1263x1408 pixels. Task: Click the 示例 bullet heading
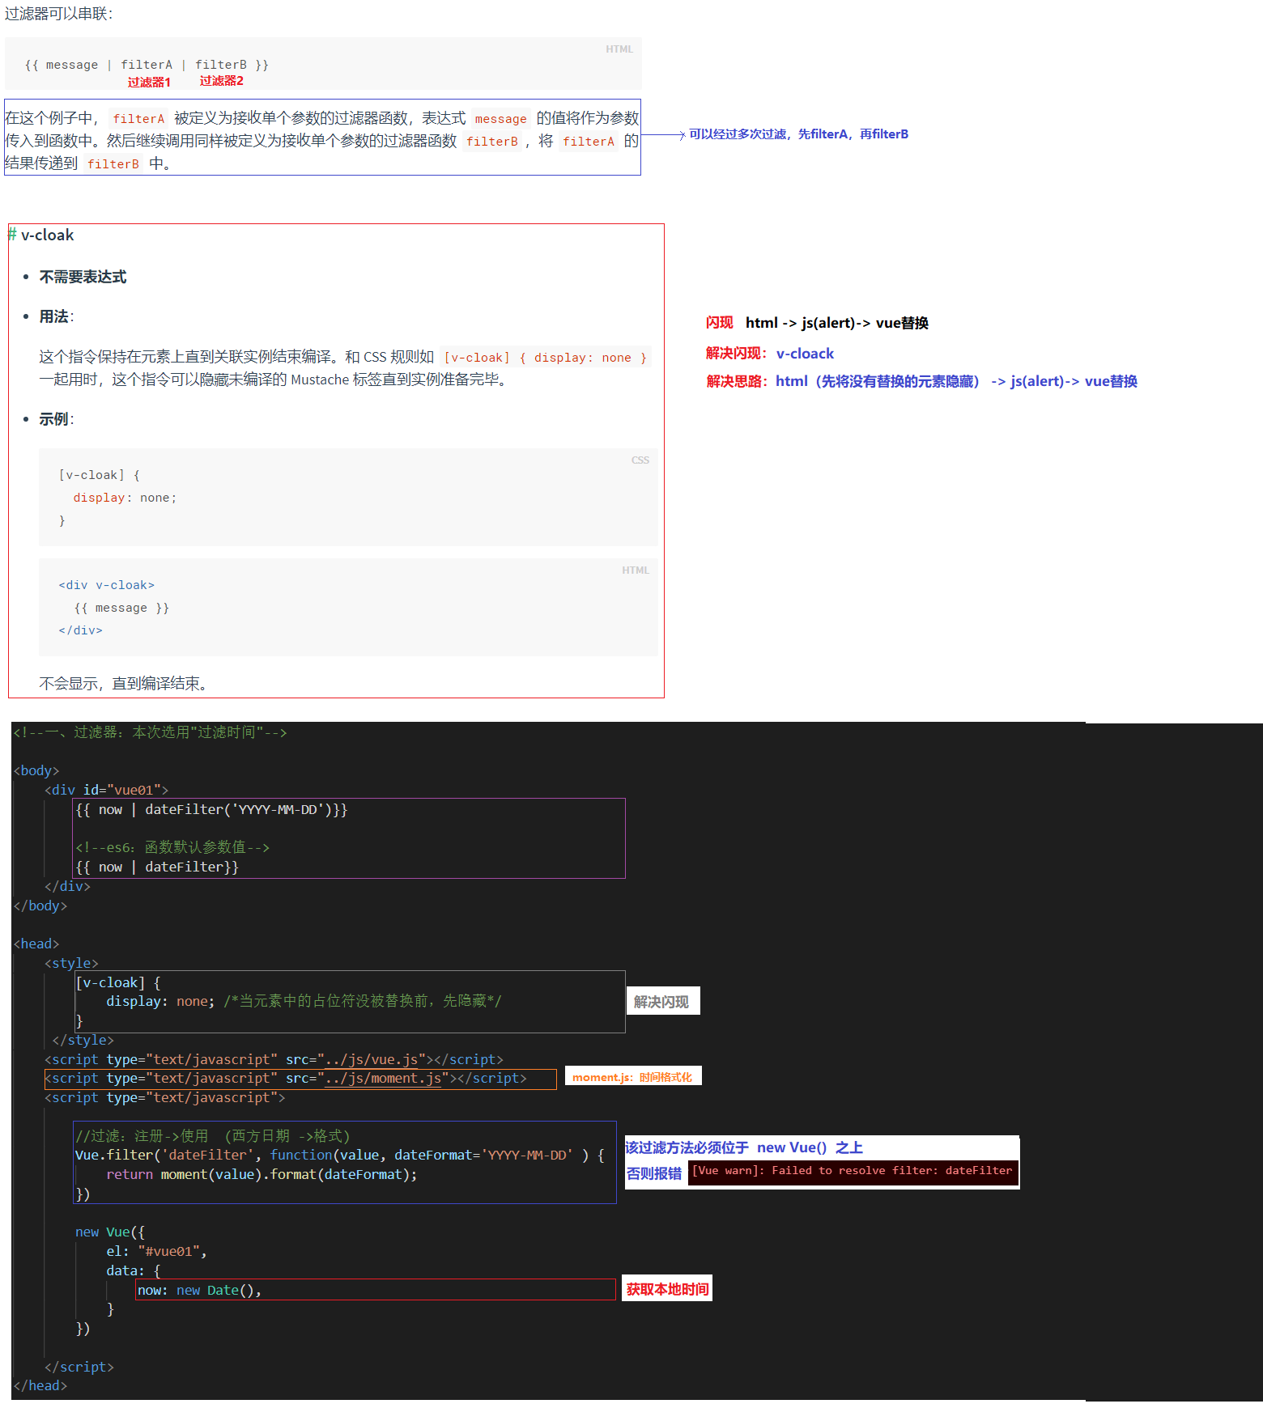(x=54, y=419)
